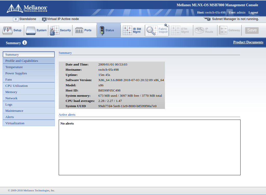
Task: View the Temperature page
Action: point(29,67)
